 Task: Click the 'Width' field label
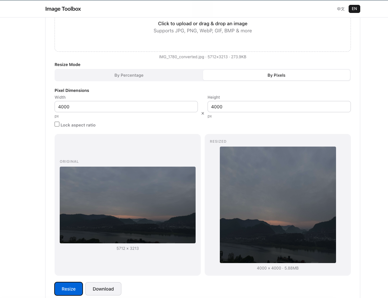(x=60, y=97)
